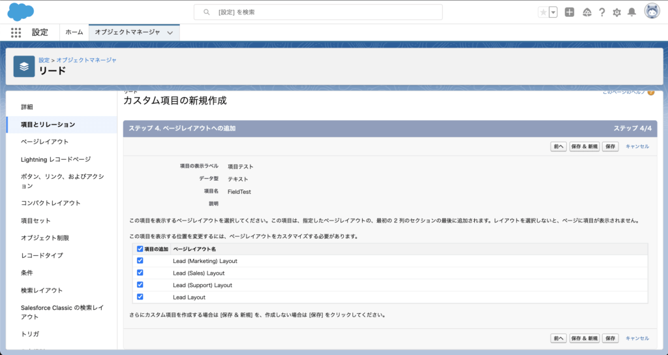Uncheck the Lead Layout checkbox
This screenshot has width=668, height=355.
tap(140, 297)
